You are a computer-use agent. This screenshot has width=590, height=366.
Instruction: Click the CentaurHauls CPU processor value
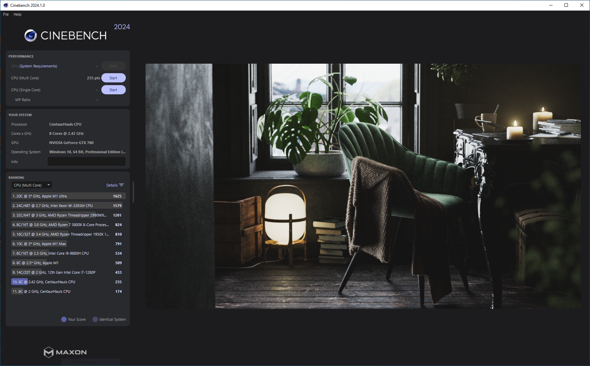pyautogui.click(x=65, y=124)
